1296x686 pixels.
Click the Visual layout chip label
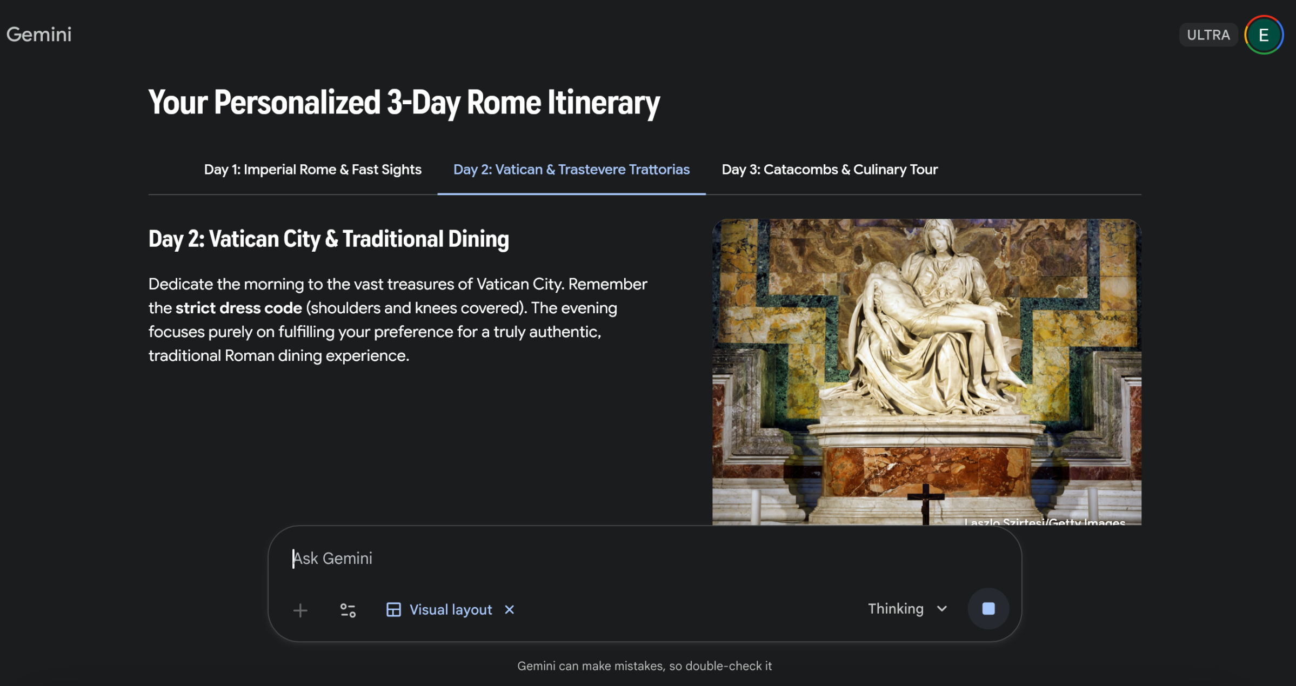(450, 610)
